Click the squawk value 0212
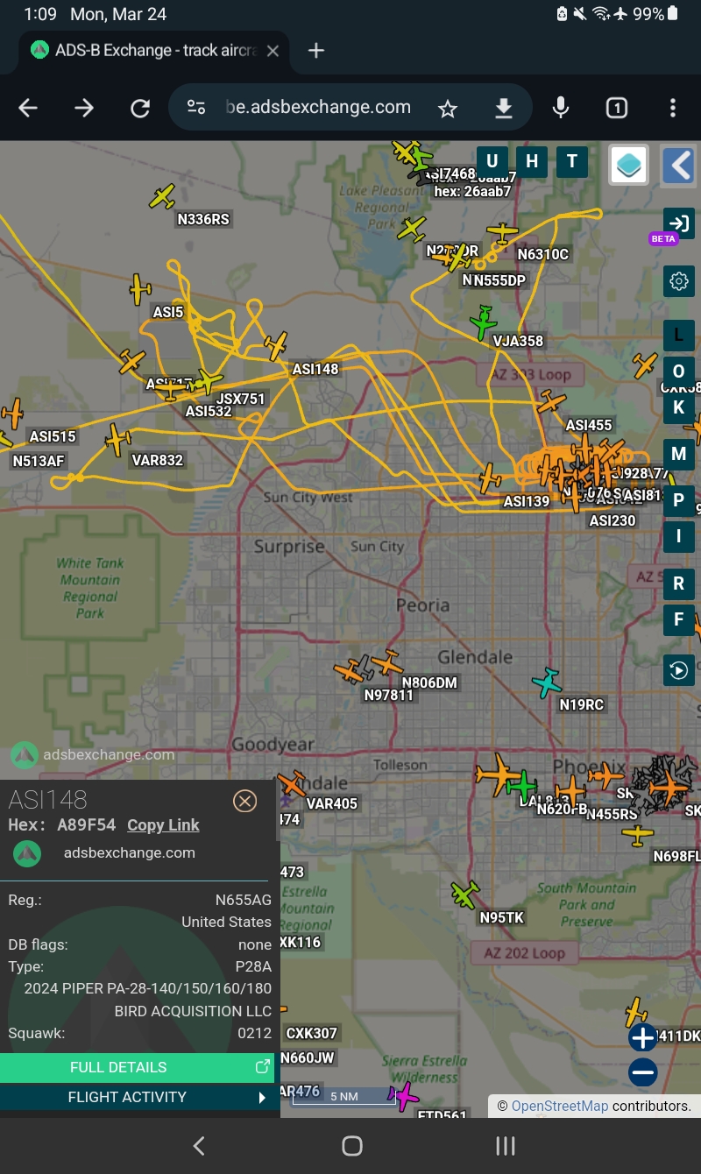Screen dimensions: 701x1174 pos(255,1034)
